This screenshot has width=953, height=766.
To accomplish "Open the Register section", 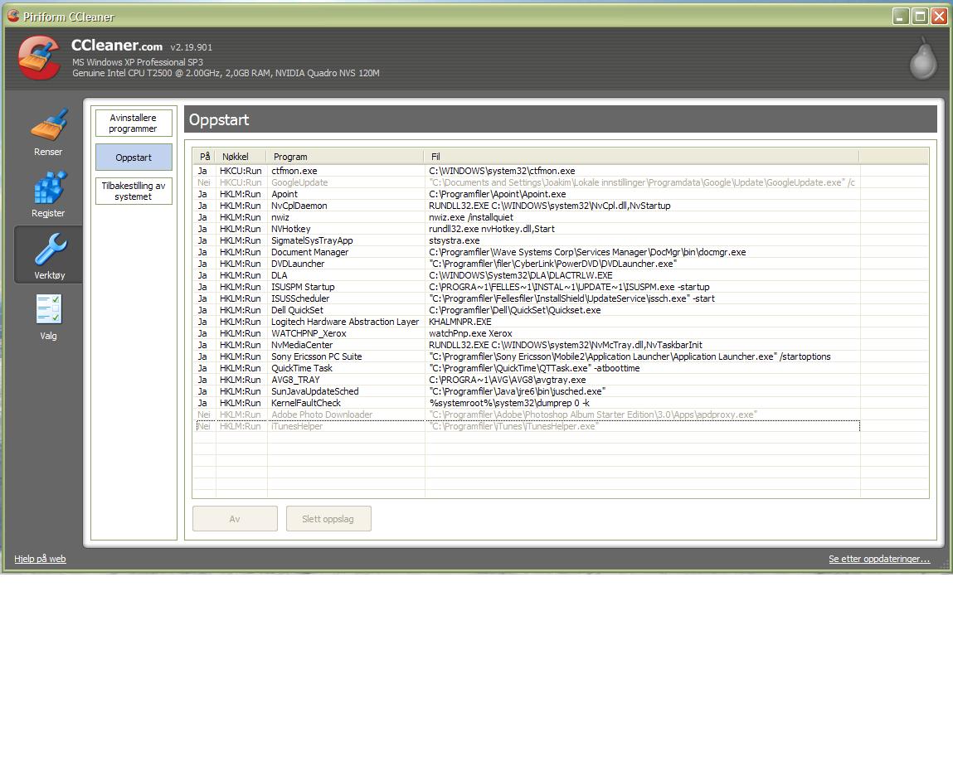I will [x=48, y=194].
